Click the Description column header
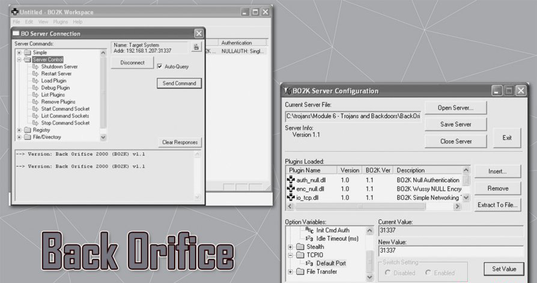Image resolution: width=537 pixels, height=283 pixels. click(428, 170)
